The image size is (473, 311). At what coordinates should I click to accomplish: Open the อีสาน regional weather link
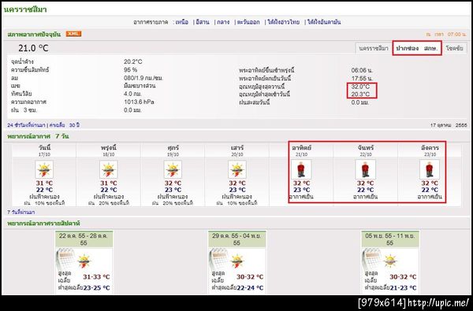(203, 22)
